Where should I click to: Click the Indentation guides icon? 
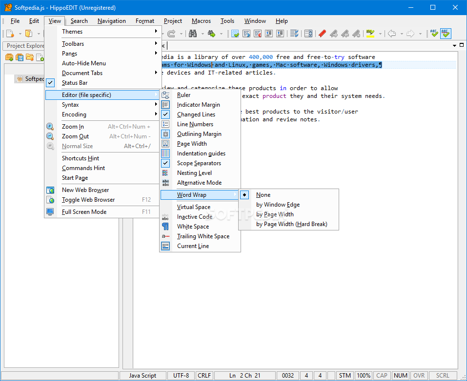(x=165, y=153)
